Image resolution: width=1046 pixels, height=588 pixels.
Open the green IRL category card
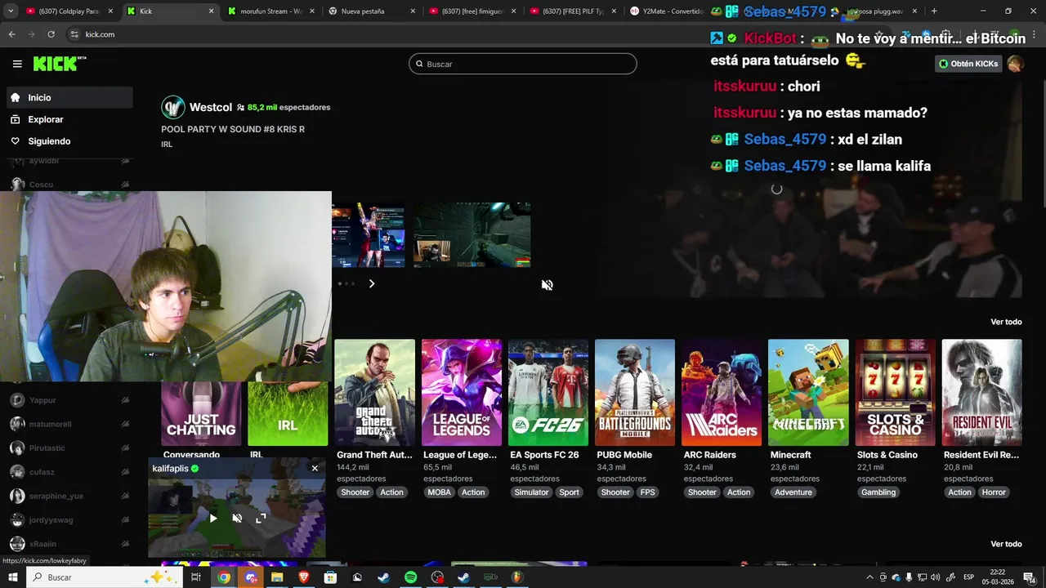pos(288,414)
